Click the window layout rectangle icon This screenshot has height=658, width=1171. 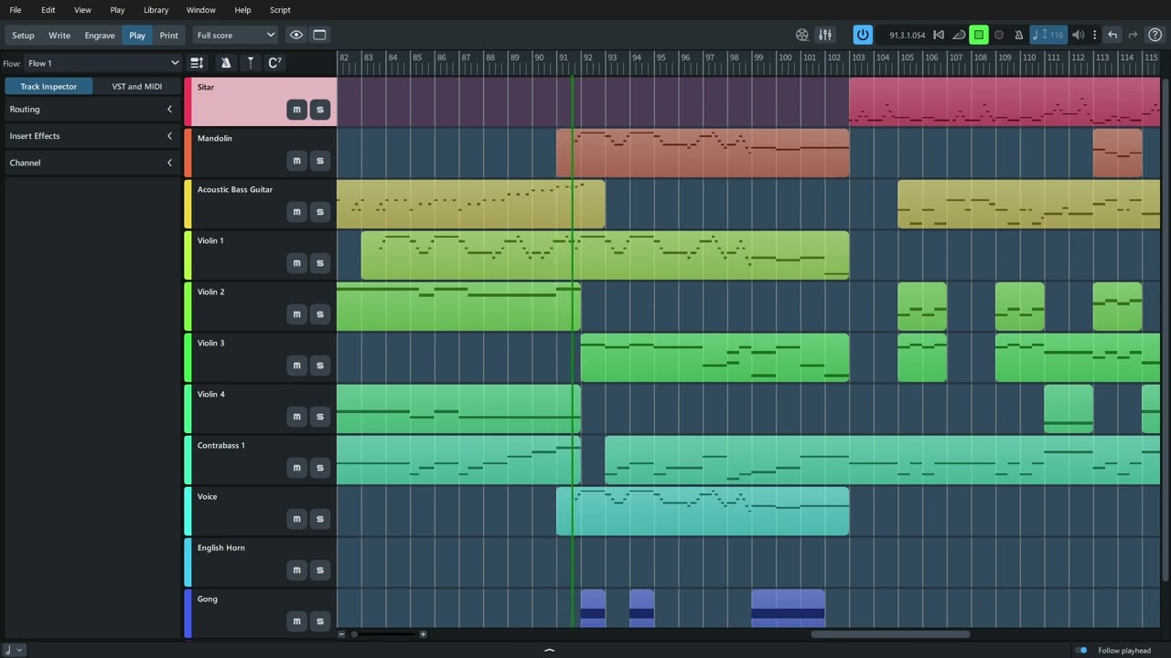pyautogui.click(x=319, y=35)
